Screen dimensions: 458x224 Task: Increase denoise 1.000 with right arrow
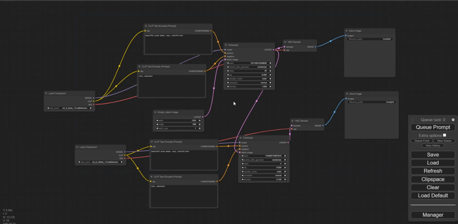click(x=271, y=87)
